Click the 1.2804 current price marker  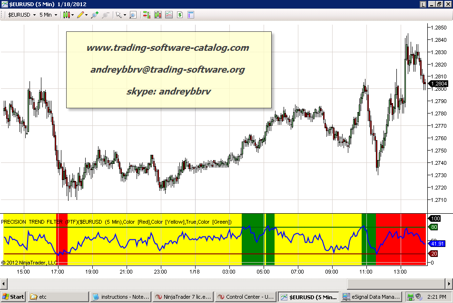[437, 83]
